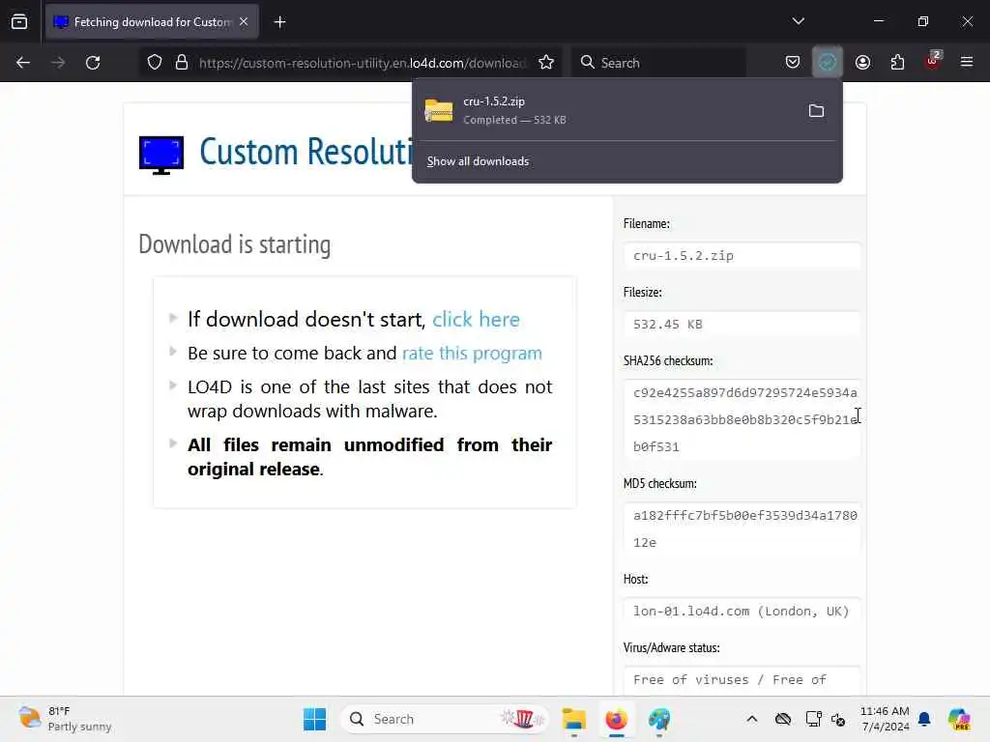Show hidden system tray icons

pos(751,719)
